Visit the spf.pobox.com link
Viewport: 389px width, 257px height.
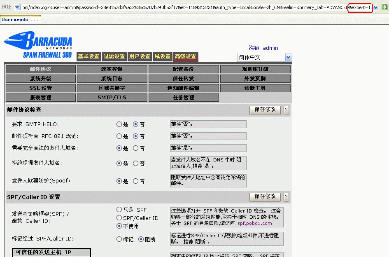(x=254, y=223)
